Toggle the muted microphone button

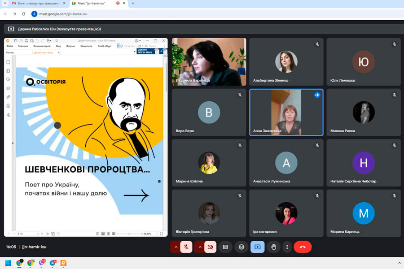click(x=186, y=247)
